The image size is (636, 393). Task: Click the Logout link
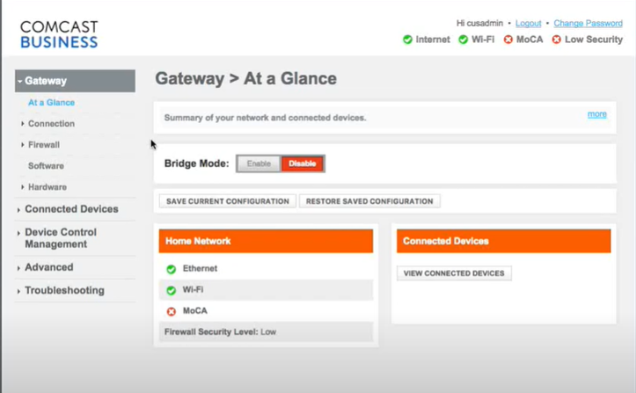pos(528,24)
